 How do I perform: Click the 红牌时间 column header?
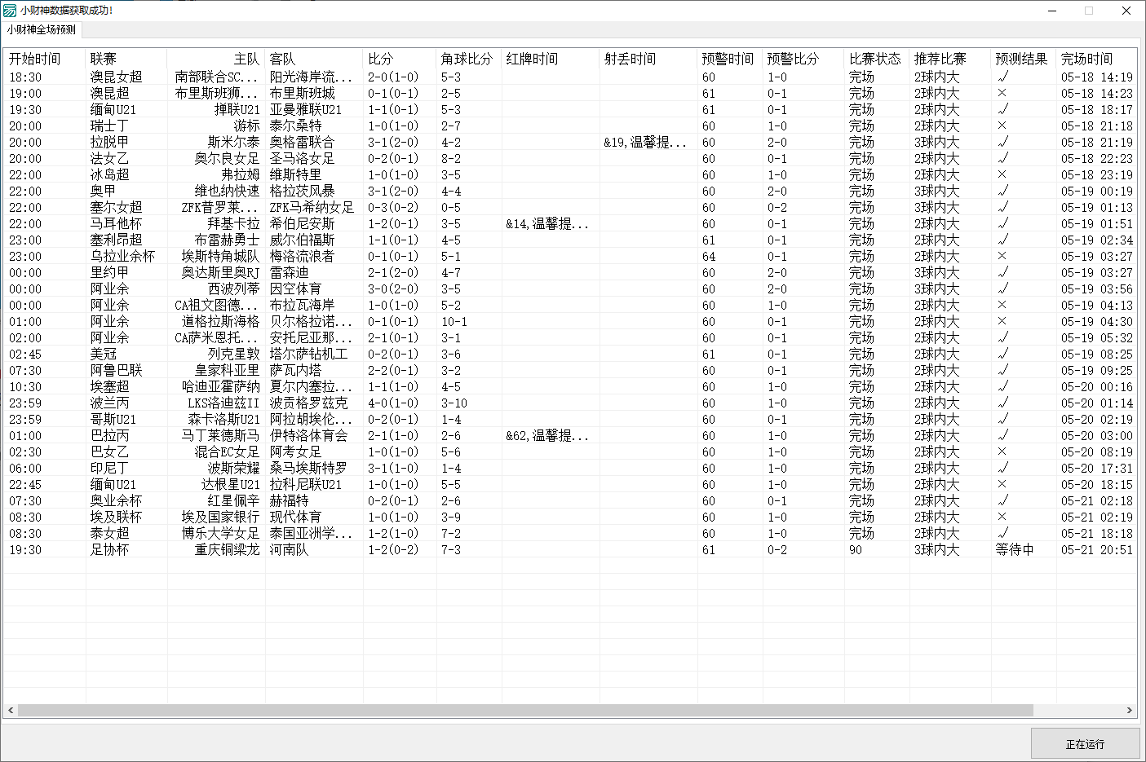click(550, 59)
